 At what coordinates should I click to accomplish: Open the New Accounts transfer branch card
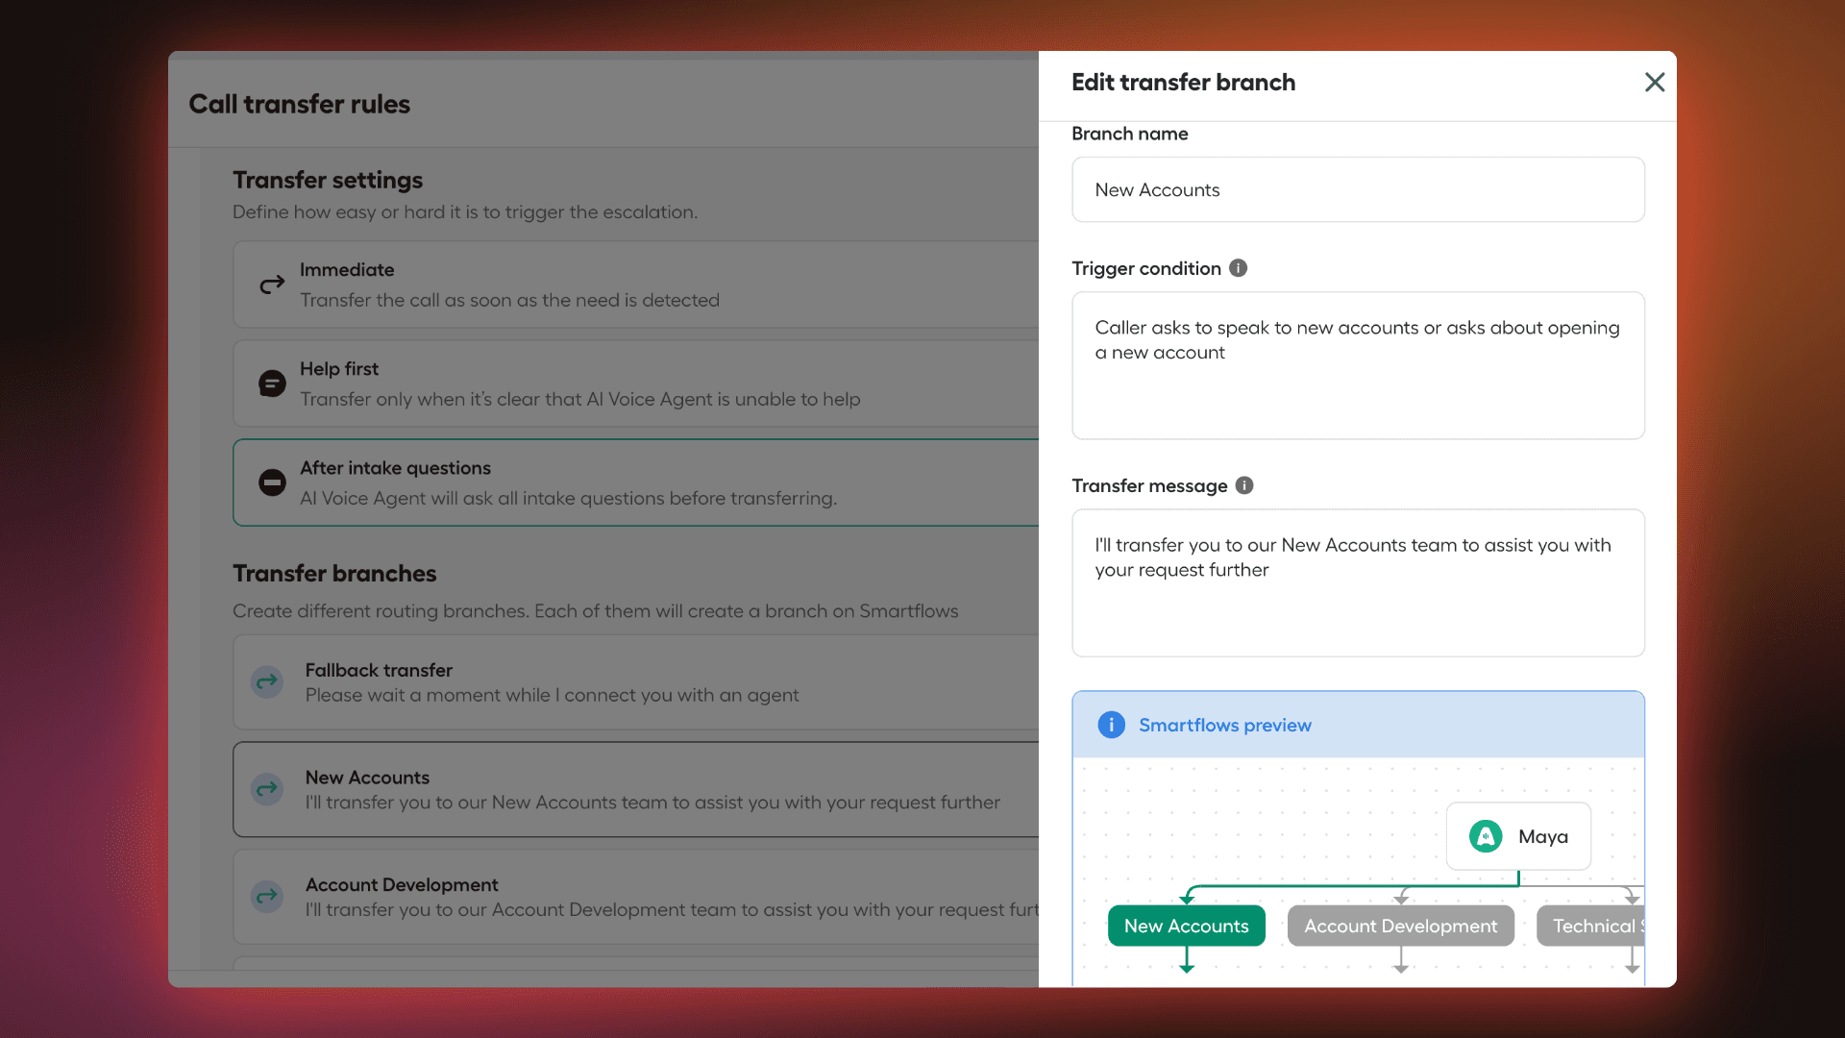coord(636,789)
